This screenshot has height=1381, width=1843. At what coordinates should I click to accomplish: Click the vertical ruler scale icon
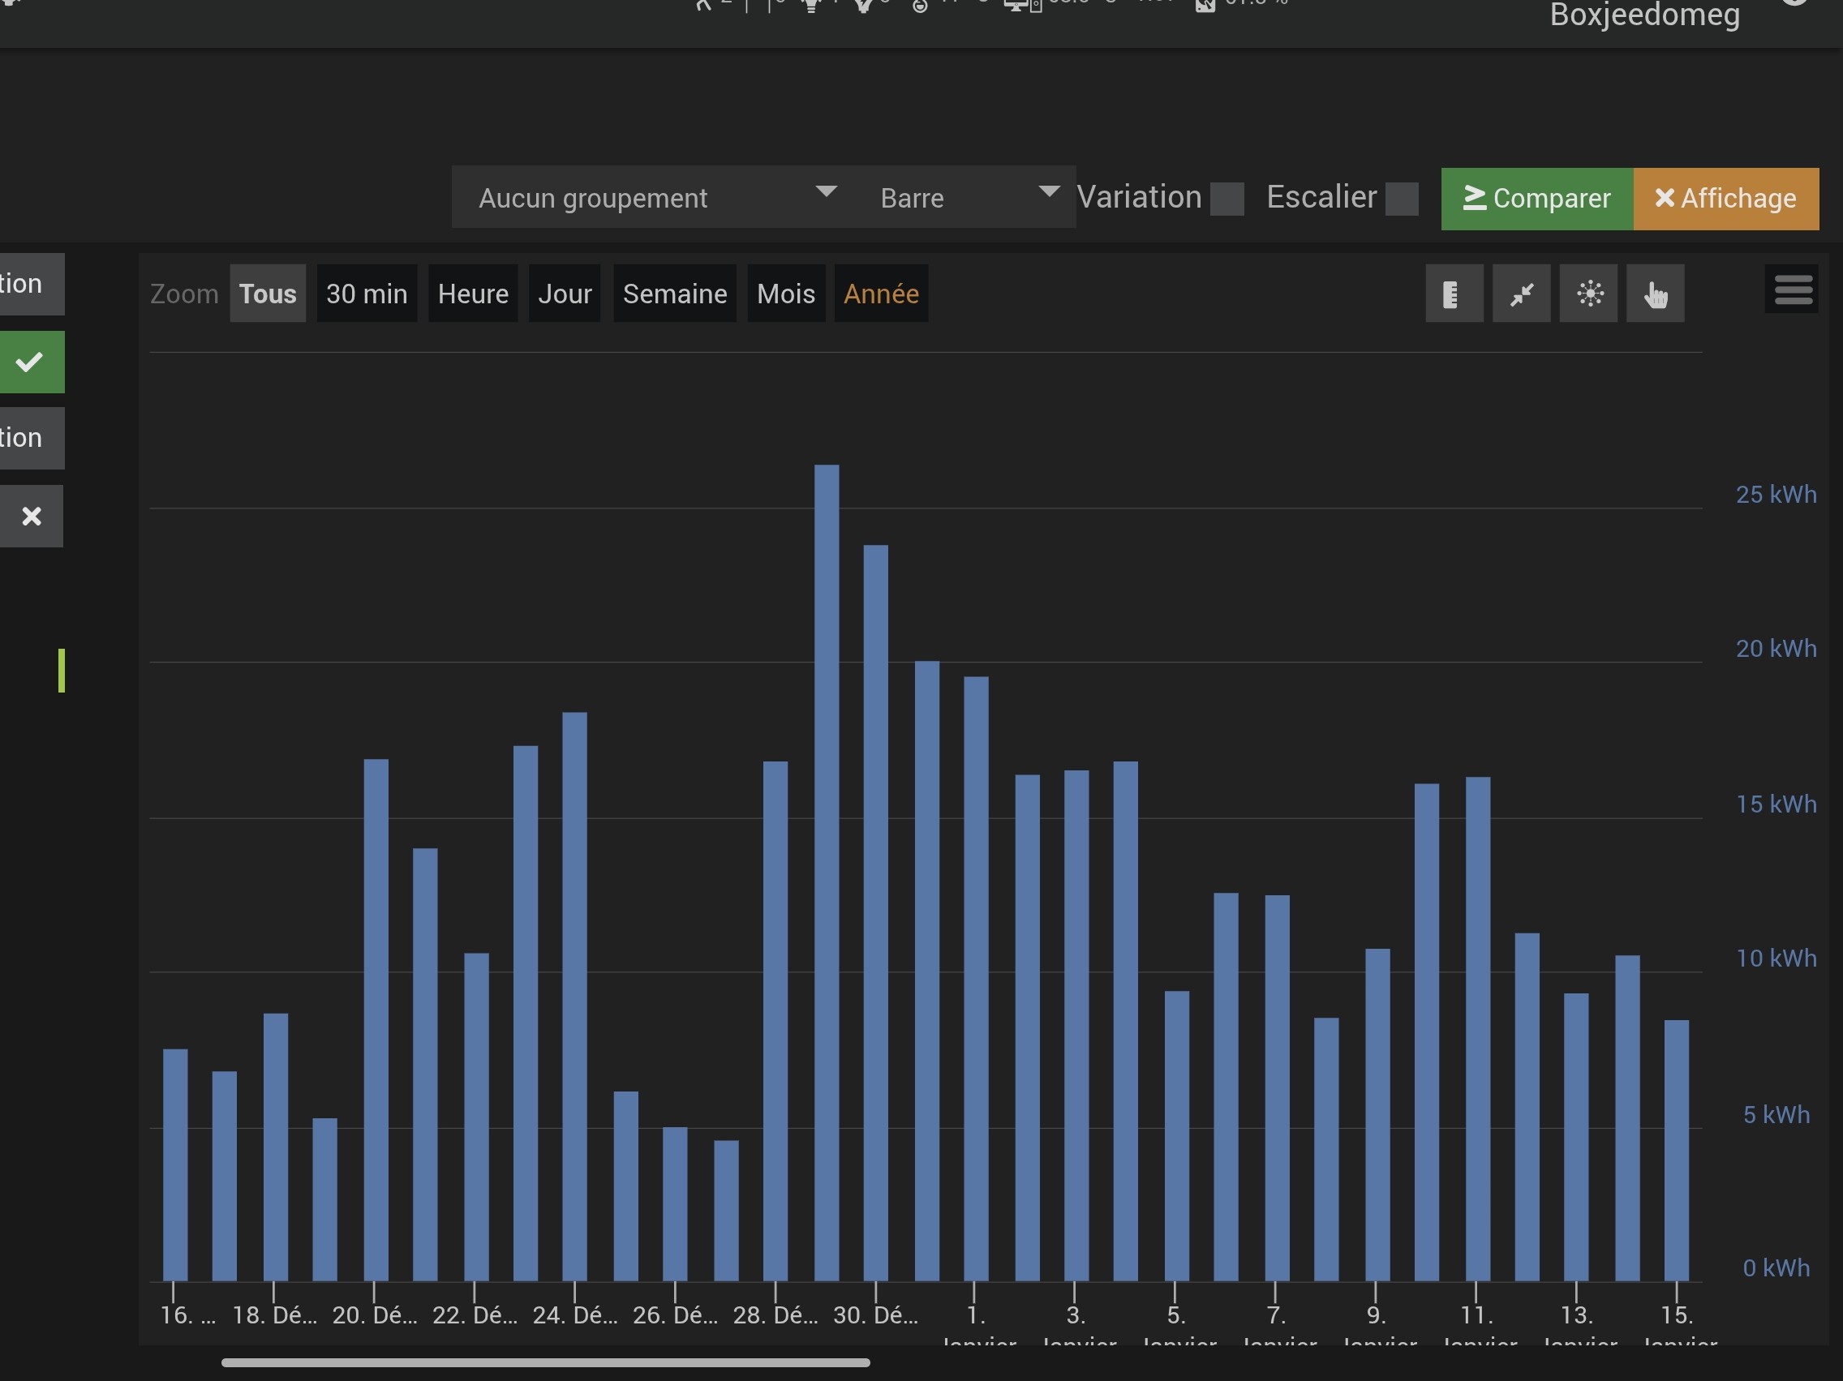point(1453,294)
